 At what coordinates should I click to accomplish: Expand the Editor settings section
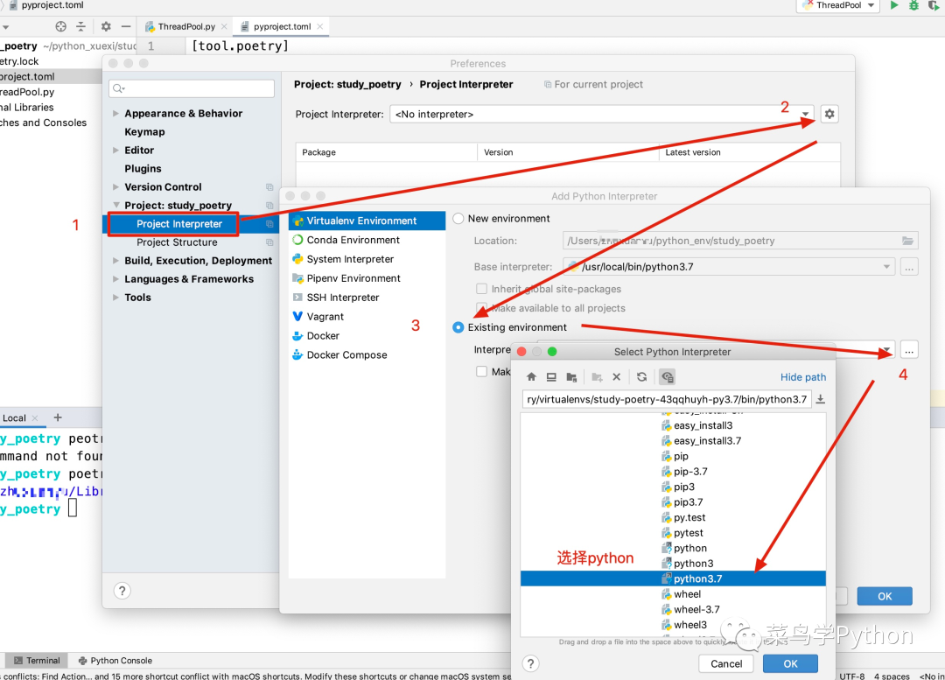(115, 150)
